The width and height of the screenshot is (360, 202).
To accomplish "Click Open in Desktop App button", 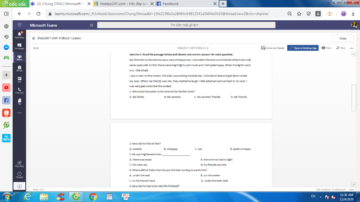I will (303, 48).
